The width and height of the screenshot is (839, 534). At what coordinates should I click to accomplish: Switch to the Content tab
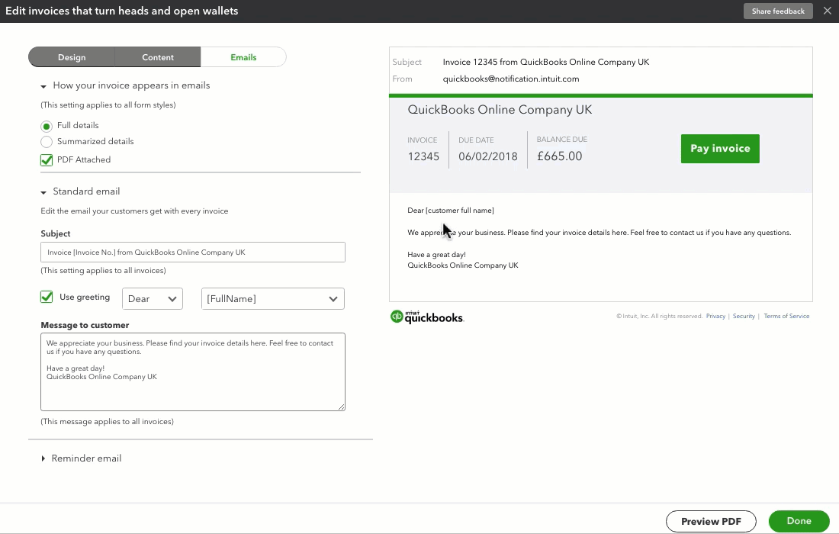click(157, 56)
